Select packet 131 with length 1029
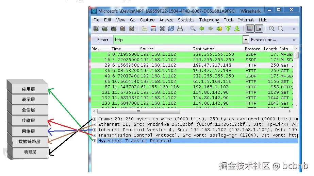The width and height of the screenshot is (314, 176). 192,92
